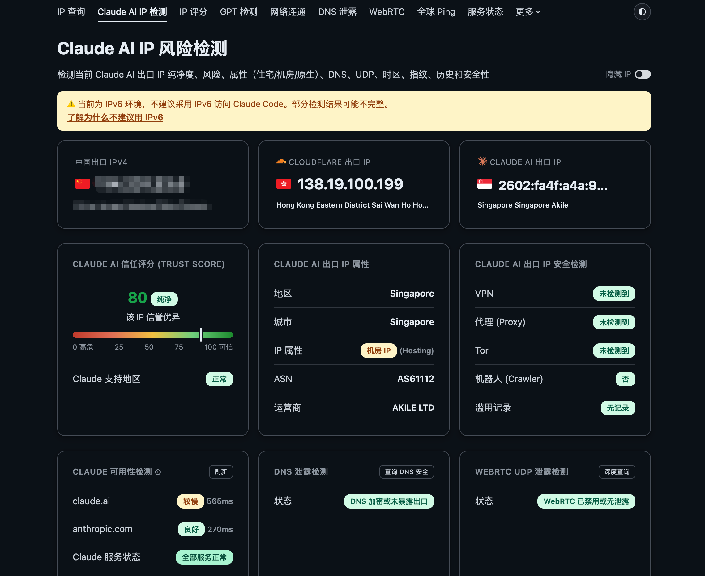
Task: Click the blurred 中国出口 IPv4 address
Action: (142, 184)
